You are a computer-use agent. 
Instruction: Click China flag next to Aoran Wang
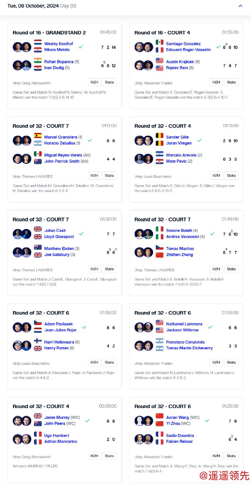pyautogui.click(x=159, y=417)
